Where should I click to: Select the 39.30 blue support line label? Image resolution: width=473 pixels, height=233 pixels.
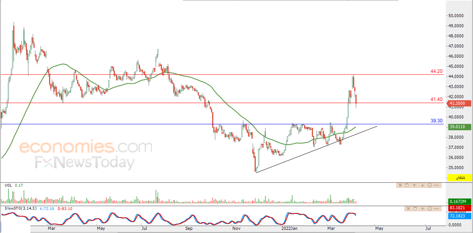coord(436,121)
